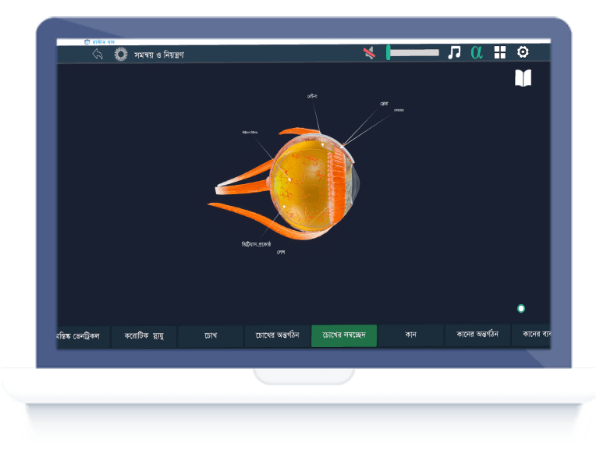Click the small white circle indicator
This screenshot has height=461, width=614.
(x=521, y=309)
